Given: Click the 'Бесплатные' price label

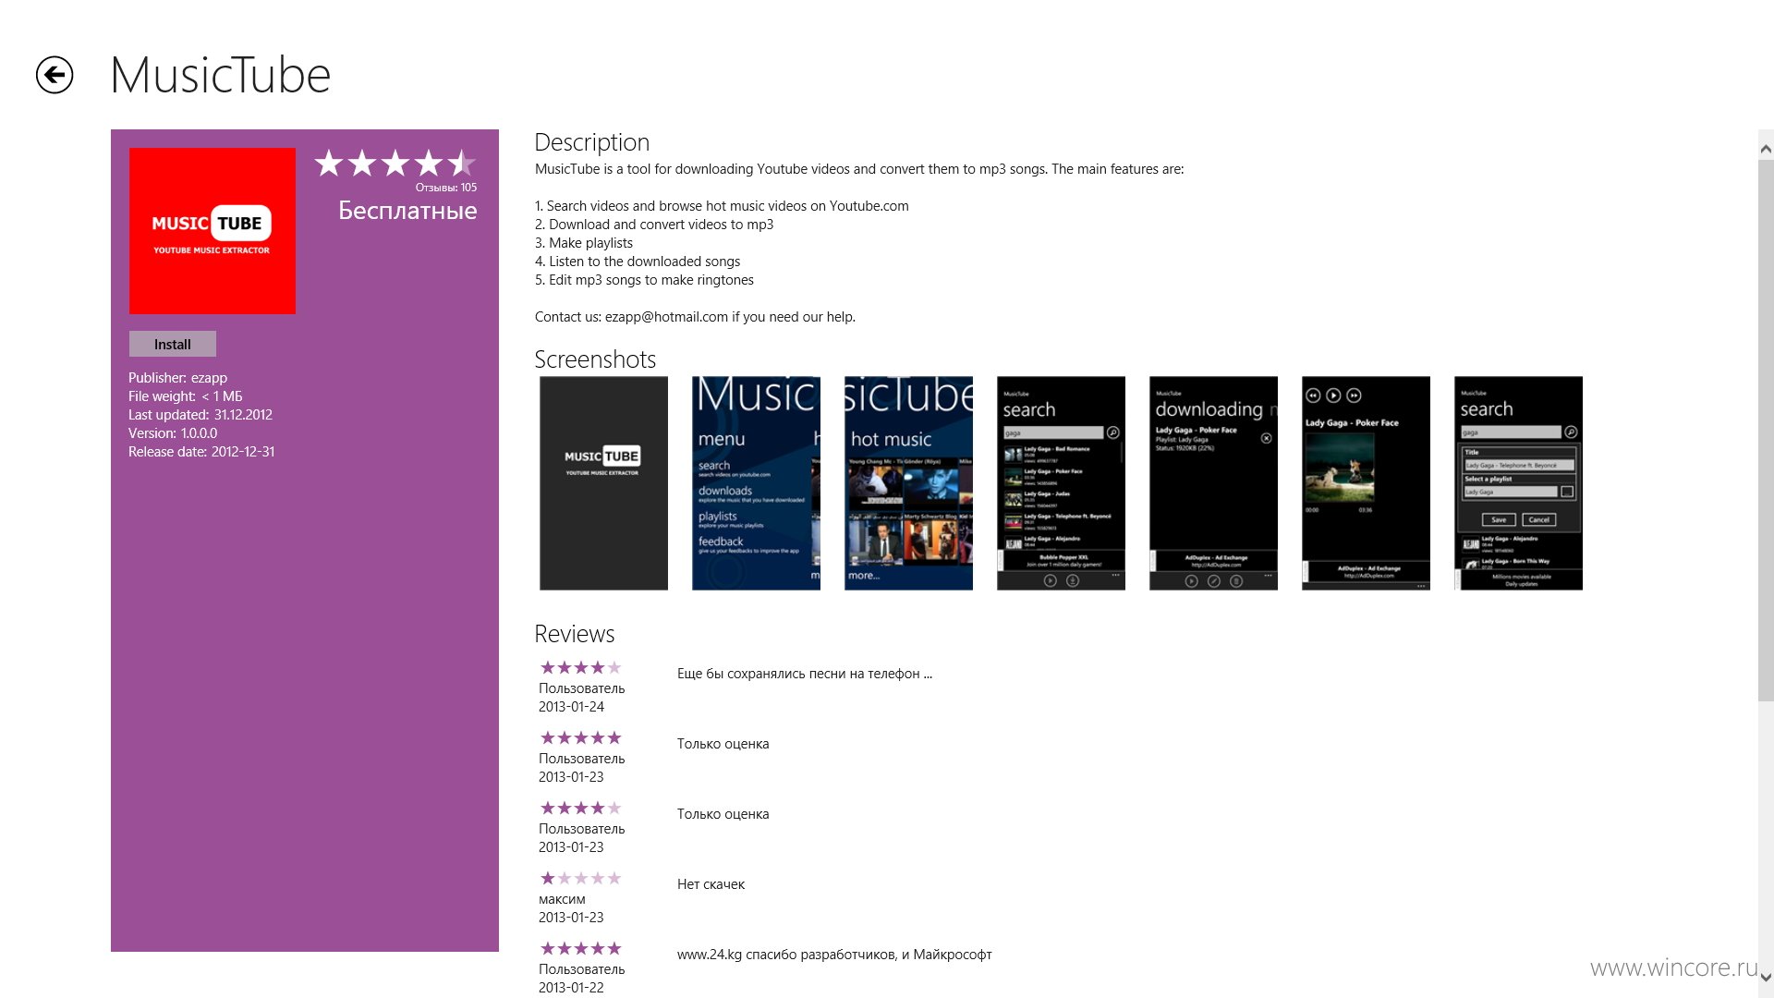Looking at the screenshot, I should (x=407, y=211).
